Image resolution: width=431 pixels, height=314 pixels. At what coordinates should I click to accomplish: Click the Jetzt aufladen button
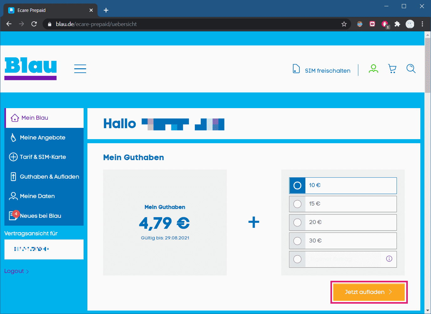pyautogui.click(x=369, y=292)
